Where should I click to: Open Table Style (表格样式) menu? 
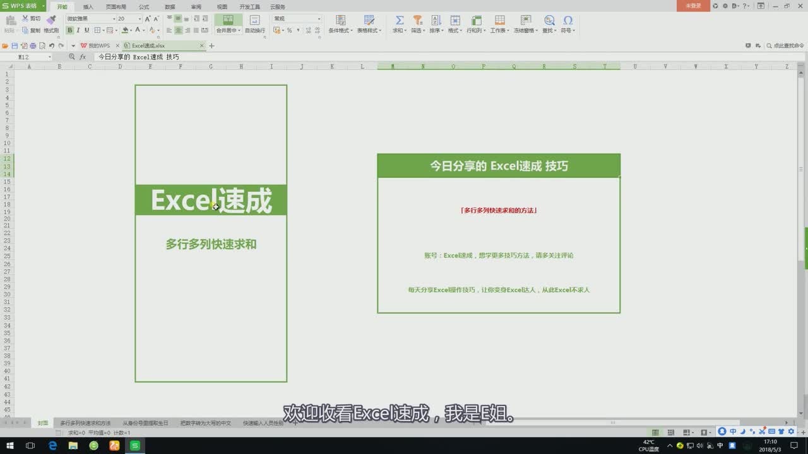tap(369, 24)
